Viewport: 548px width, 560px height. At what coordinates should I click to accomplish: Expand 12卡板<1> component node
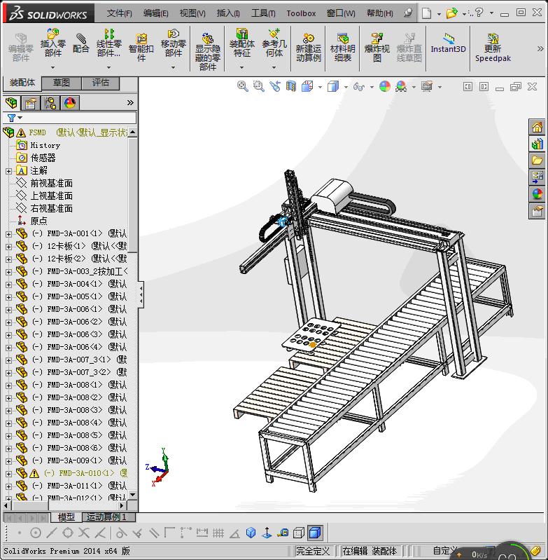click(8, 247)
